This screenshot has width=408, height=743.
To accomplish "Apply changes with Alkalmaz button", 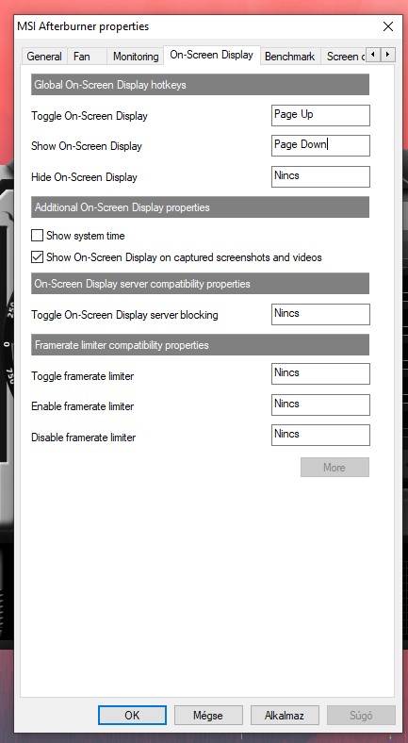I will [285, 715].
